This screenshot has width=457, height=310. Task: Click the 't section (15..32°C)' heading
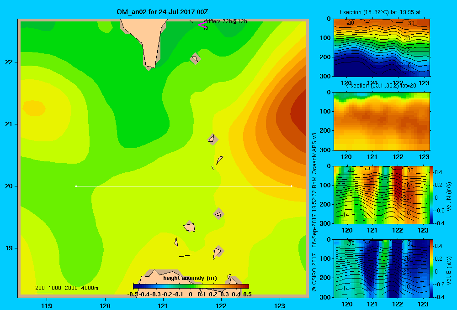[364, 12]
